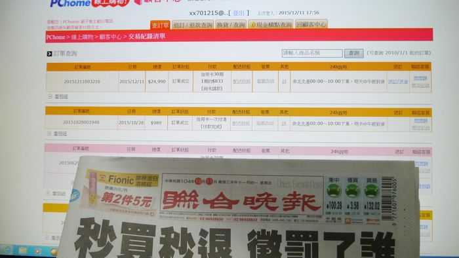Click the black arrow icon beside 訂單查詢
The height and width of the screenshot is (258, 459).
tap(49, 54)
